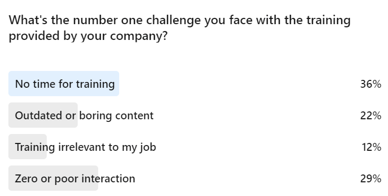Screen dimensions: 388x196
Task: Select the 29% result value
Action: [371, 179]
